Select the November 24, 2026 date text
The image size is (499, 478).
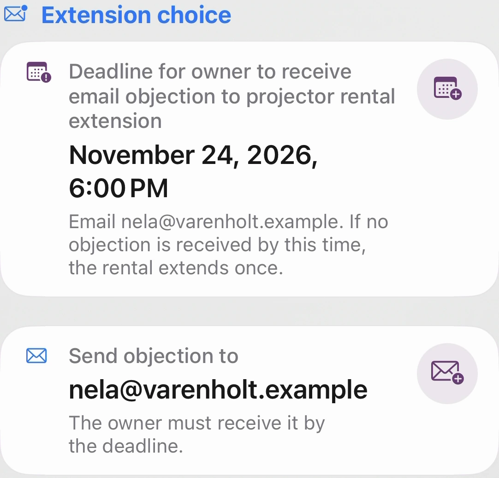[x=193, y=155]
